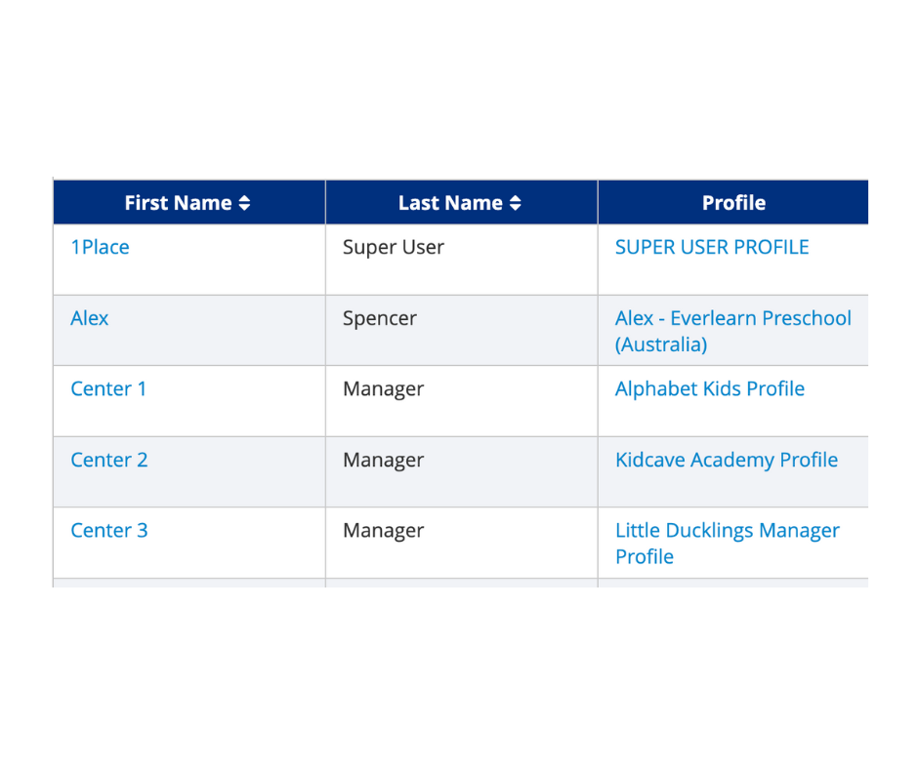Click the Last Name sort icon

515,203
